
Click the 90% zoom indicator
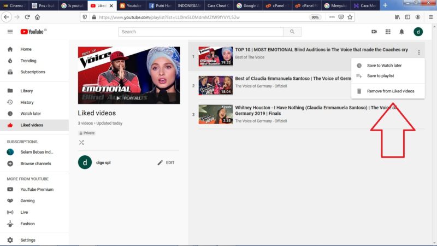click(315, 17)
